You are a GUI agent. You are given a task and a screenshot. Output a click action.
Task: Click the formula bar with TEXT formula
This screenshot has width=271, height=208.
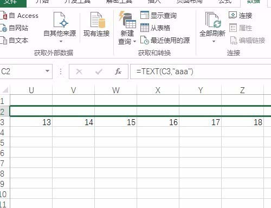click(x=201, y=71)
